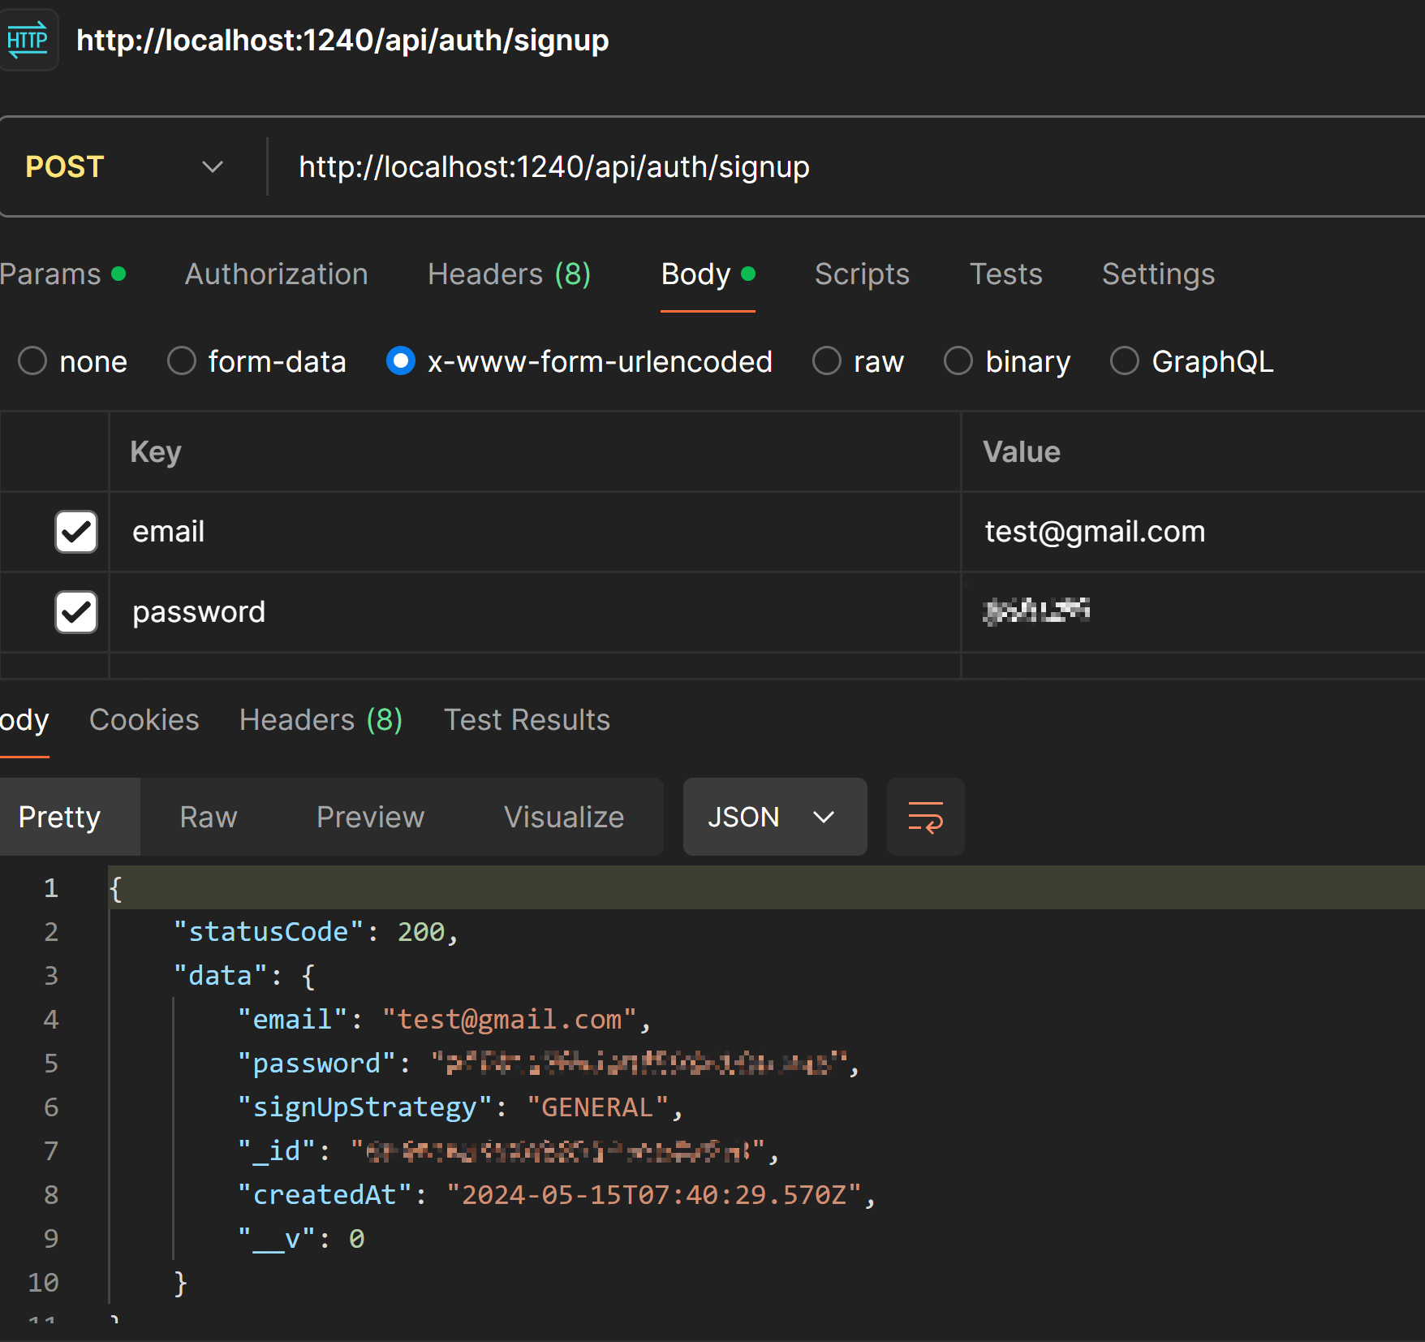This screenshot has height=1342, width=1425.
Task: Click the HTTP request icon
Action: tap(28, 40)
